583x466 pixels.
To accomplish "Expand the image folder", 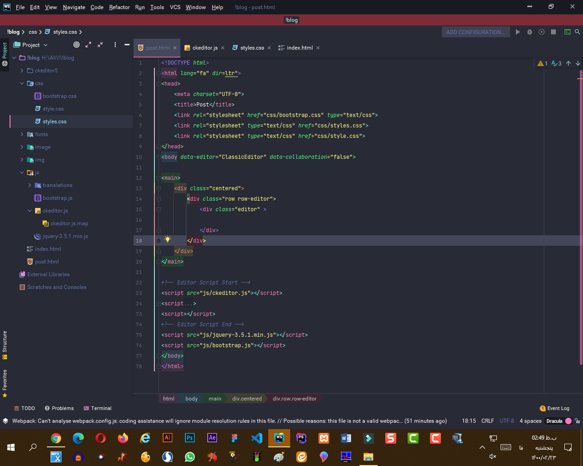I will coord(22,147).
